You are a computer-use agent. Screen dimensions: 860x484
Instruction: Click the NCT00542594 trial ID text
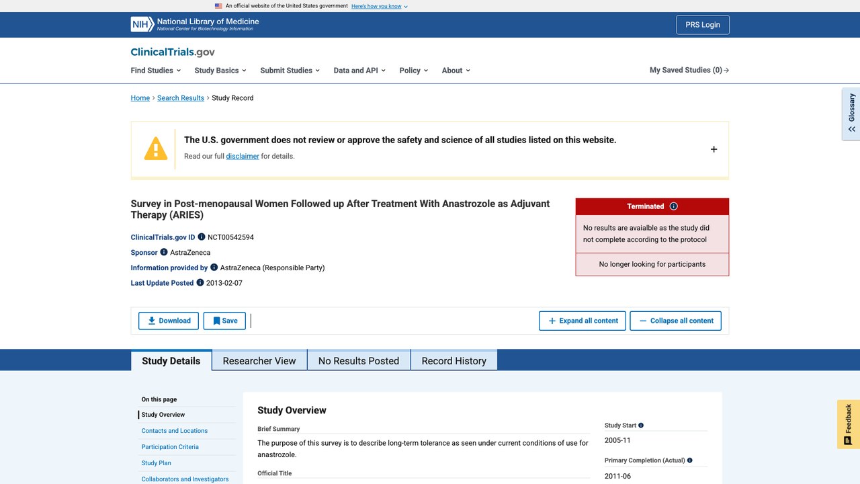pos(230,237)
